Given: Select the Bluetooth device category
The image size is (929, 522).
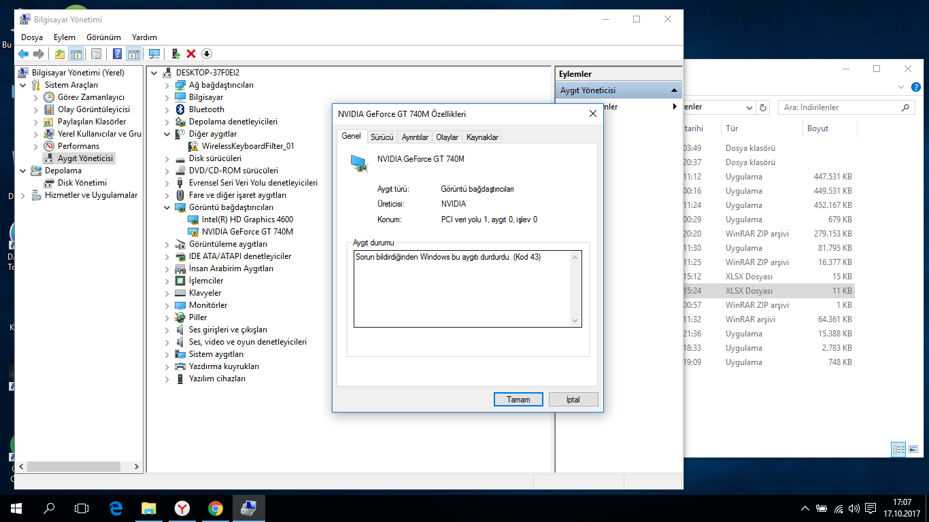Looking at the screenshot, I should pyautogui.click(x=206, y=109).
